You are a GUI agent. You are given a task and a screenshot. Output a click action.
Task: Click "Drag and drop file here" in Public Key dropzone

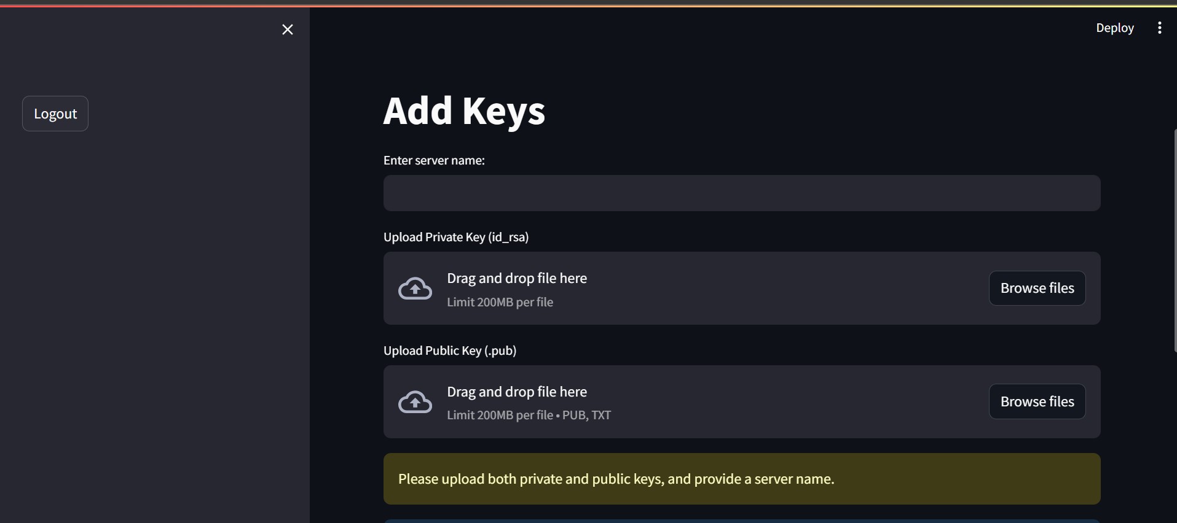click(517, 392)
